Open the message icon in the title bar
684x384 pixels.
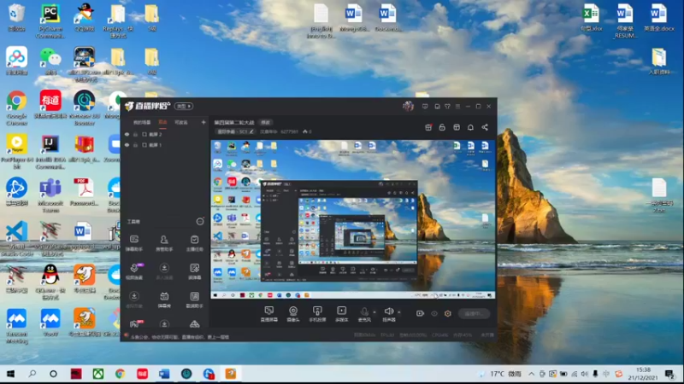tap(425, 106)
